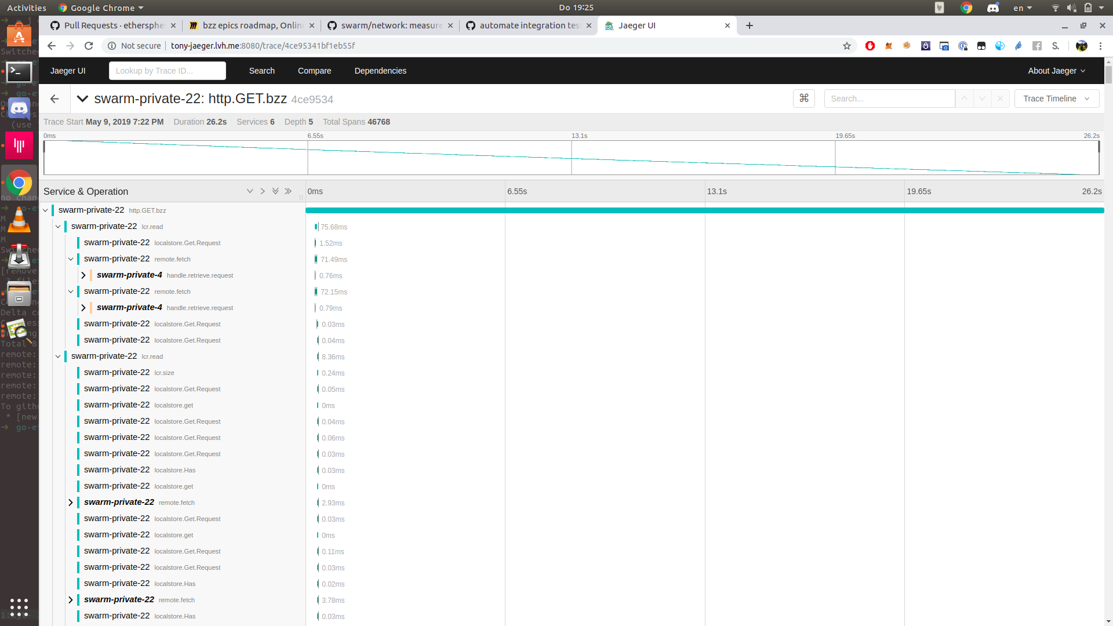
Task: Go to Dependencies page
Action: pyautogui.click(x=380, y=71)
